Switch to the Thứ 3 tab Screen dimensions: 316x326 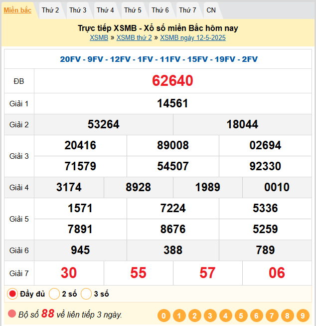(x=78, y=10)
